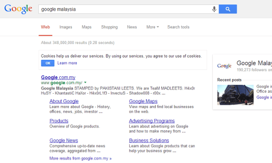This screenshot has width=272, height=163.
Task: Open the recent post building thumbnail
Action: pyautogui.click(x=236, y=95)
